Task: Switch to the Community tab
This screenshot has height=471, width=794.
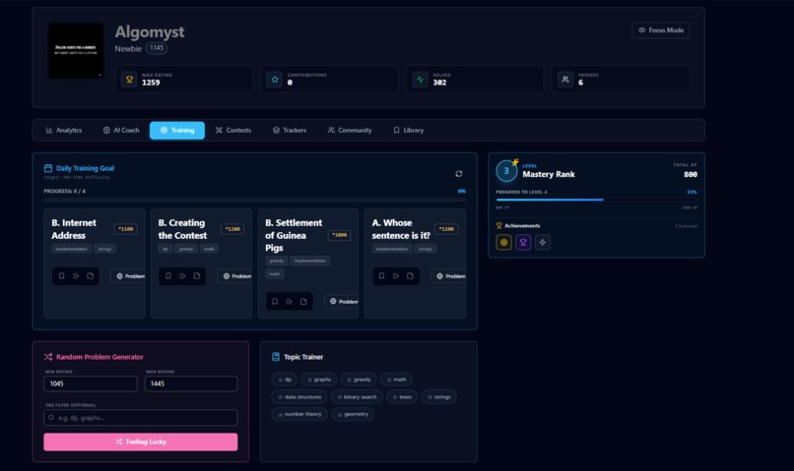Action: tap(350, 131)
